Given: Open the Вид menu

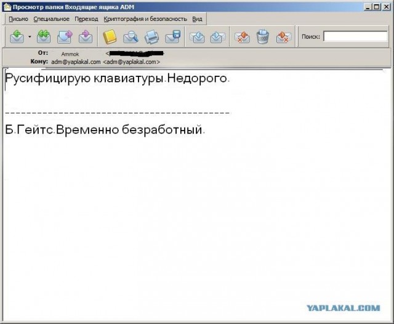Looking at the screenshot, I should tap(197, 19).
